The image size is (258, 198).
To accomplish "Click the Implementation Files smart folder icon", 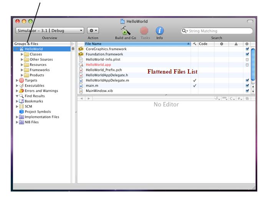I will [21, 117].
